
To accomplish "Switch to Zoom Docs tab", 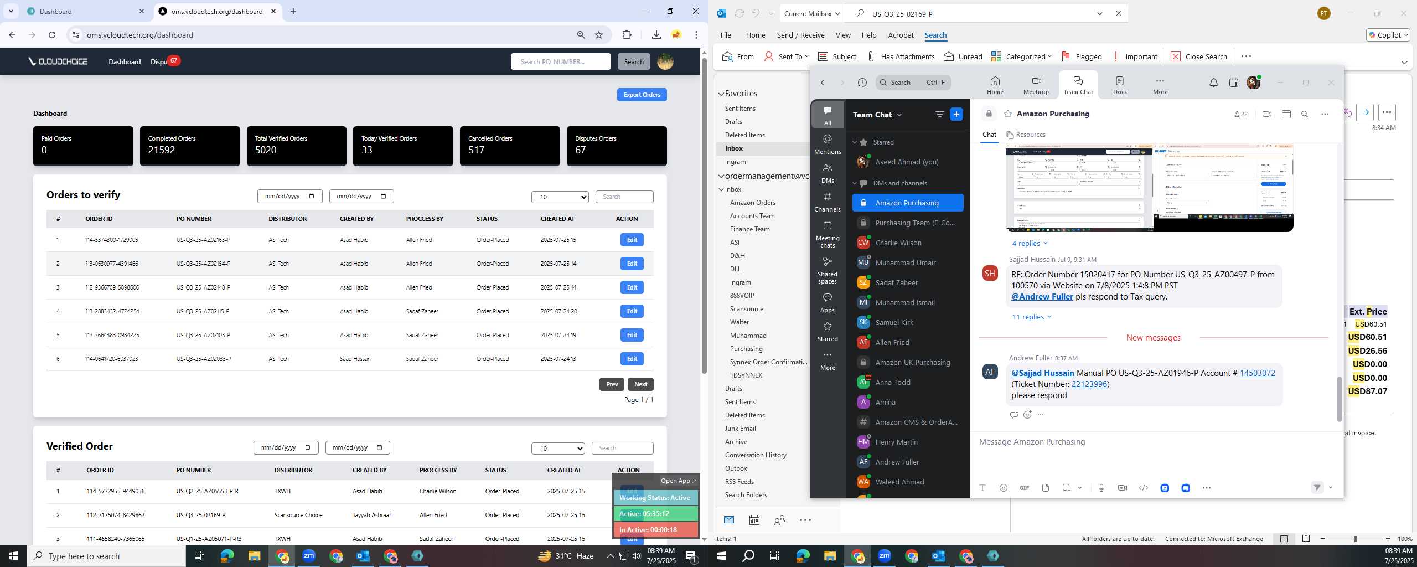I will (x=1120, y=85).
